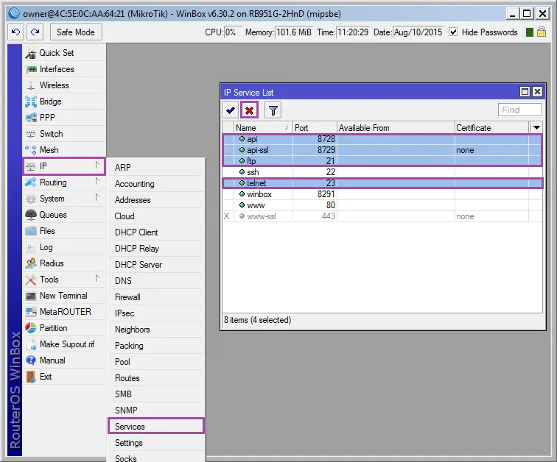Open Queues from sidebar
The image size is (557, 462).
[65, 215]
